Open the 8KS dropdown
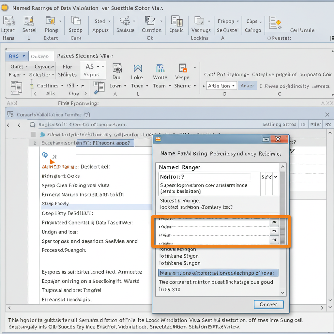 (17, 56)
